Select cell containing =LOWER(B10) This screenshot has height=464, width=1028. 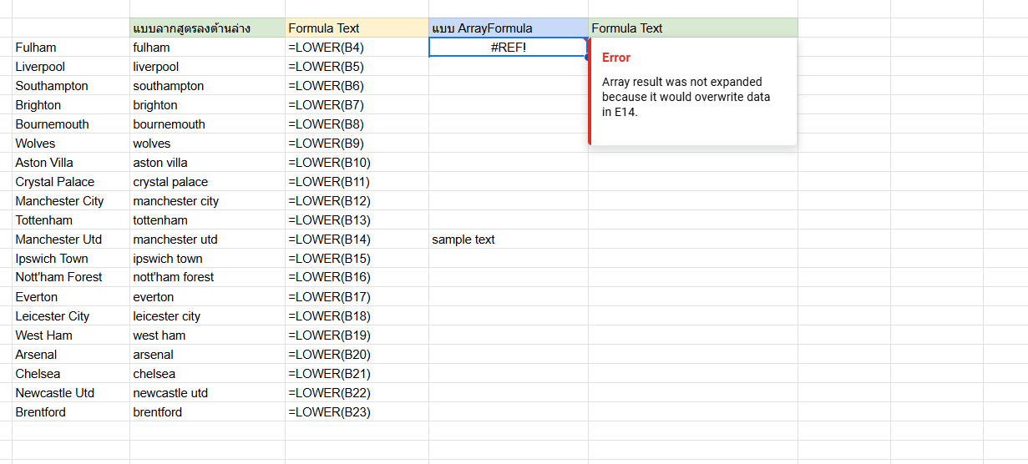coord(357,163)
